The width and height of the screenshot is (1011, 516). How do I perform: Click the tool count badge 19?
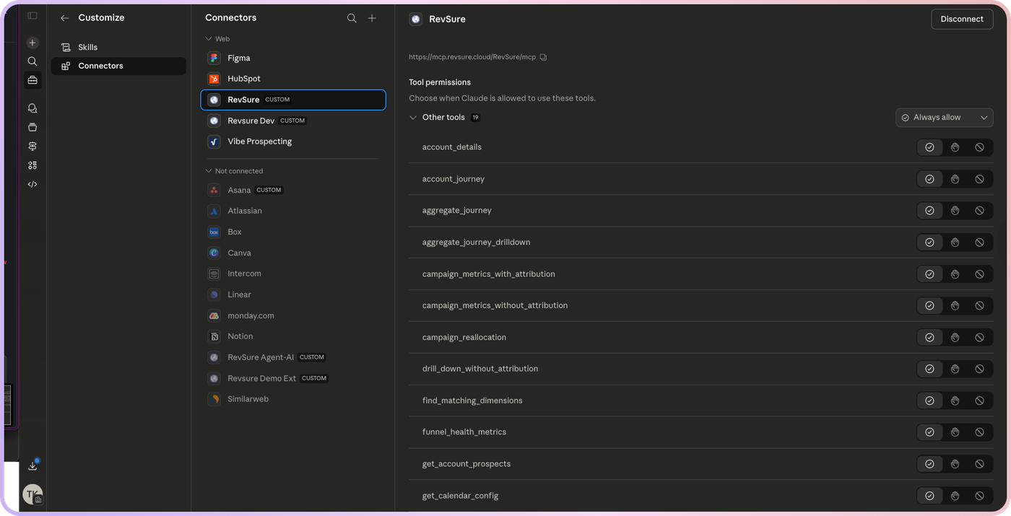[x=475, y=118]
